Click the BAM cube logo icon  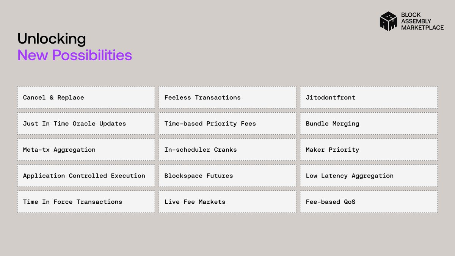coord(388,21)
